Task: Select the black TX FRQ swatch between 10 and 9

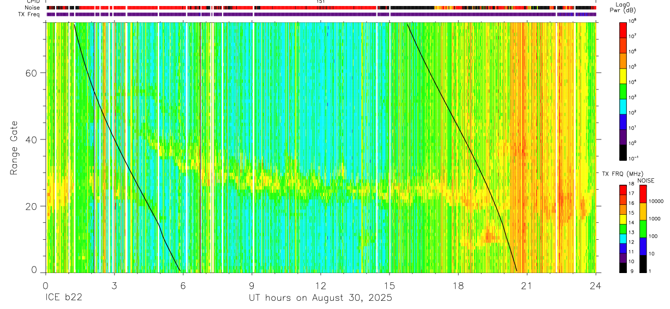Action: pos(623,268)
